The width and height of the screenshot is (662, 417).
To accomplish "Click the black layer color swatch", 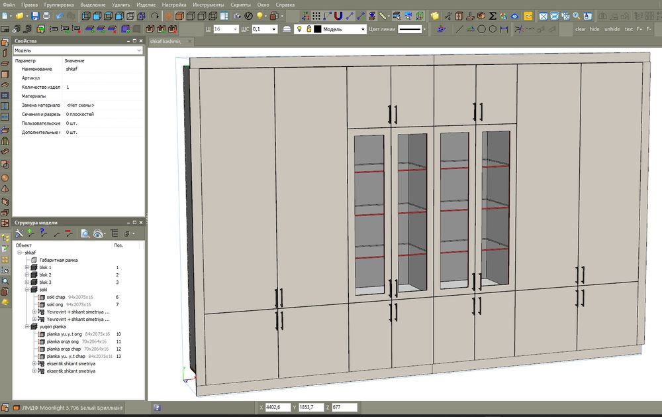I will 318,29.
